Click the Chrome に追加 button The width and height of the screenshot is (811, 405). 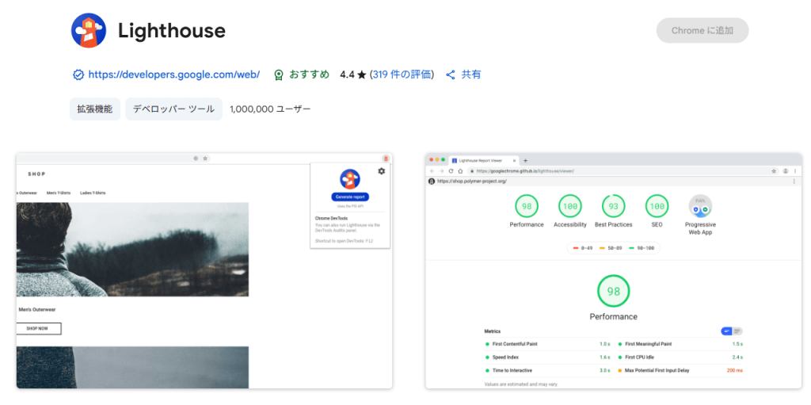[702, 31]
